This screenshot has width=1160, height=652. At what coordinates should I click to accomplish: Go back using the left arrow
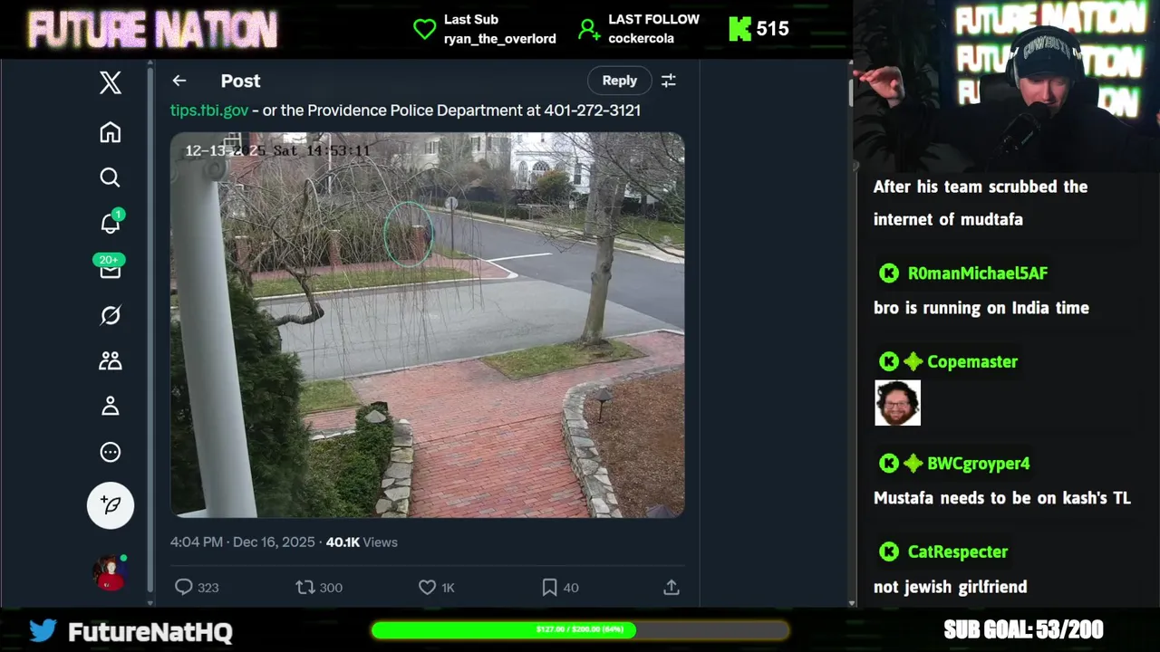click(x=179, y=81)
